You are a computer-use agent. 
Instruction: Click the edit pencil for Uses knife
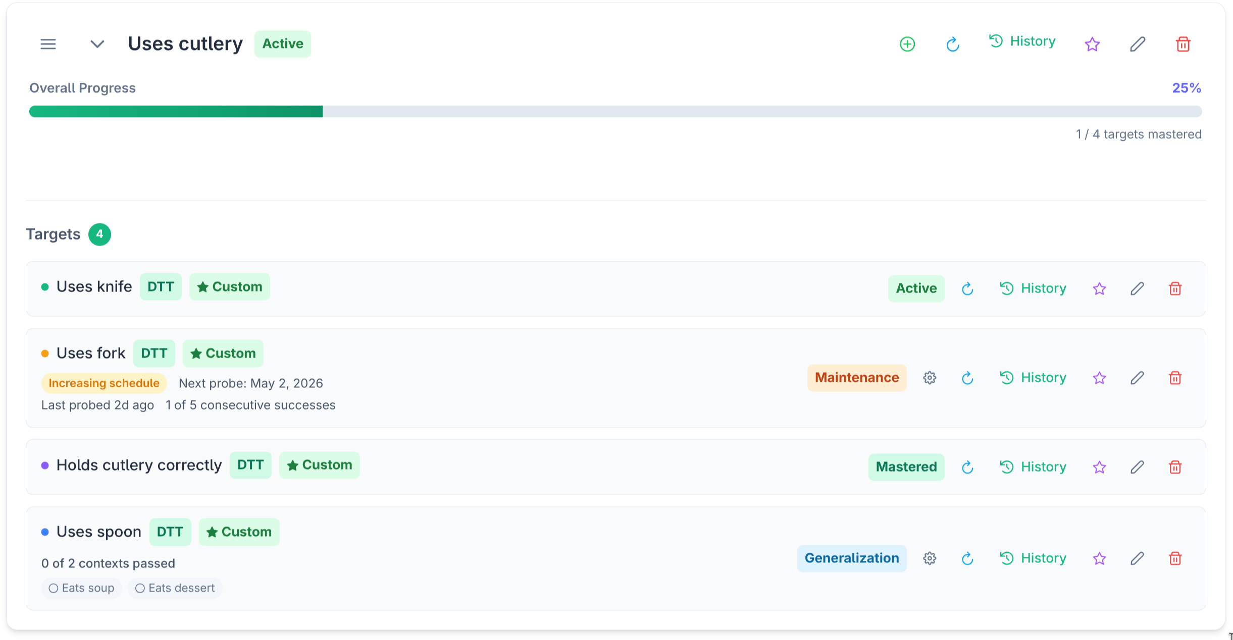pos(1137,288)
